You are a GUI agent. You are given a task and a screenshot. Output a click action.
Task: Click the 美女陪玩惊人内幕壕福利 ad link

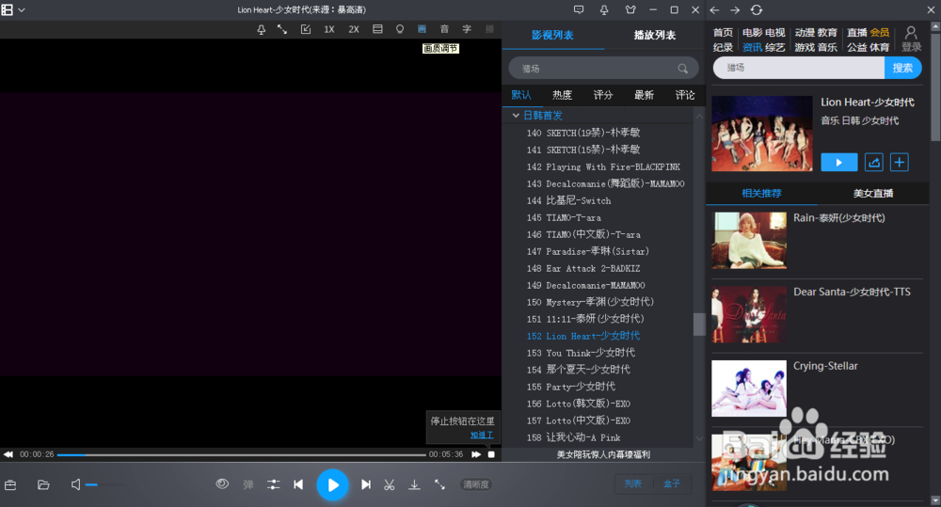coord(603,455)
